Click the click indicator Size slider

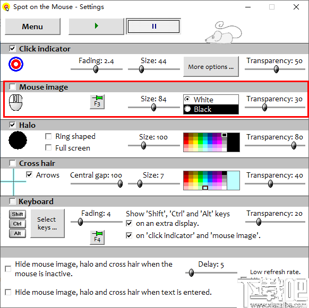[154, 69]
